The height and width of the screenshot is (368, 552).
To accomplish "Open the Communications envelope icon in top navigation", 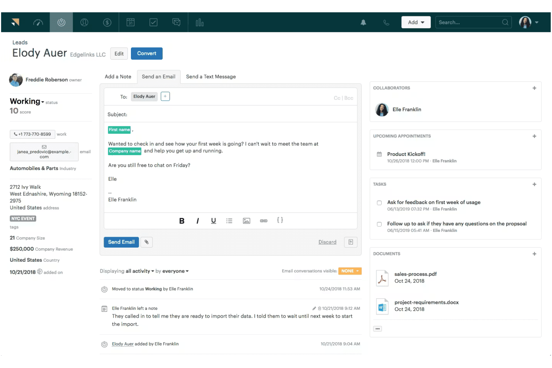I will pyautogui.click(x=176, y=22).
